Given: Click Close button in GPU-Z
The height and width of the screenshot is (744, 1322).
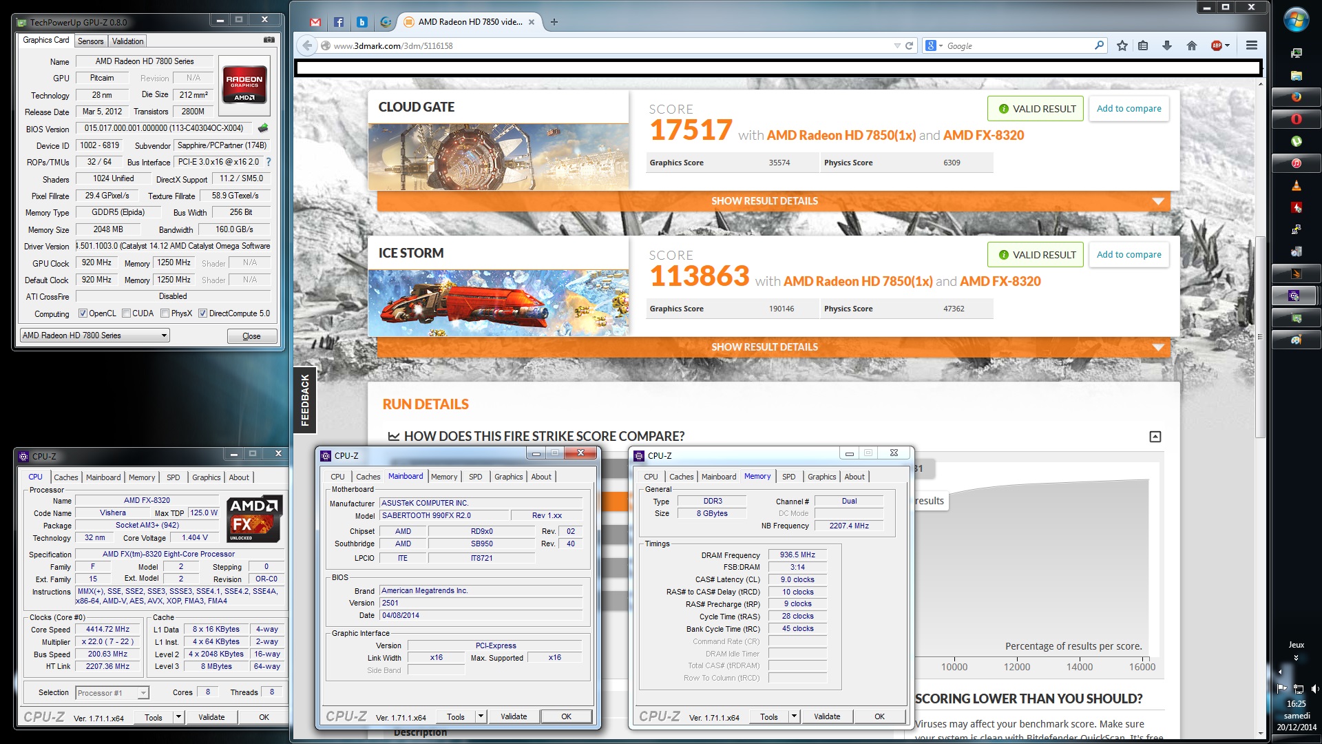Looking at the screenshot, I should coord(252,336).
